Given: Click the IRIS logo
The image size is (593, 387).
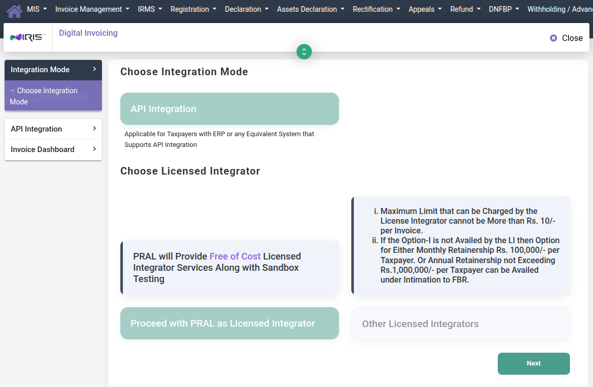Looking at the screenshot, I should click(x=27, y=37).
